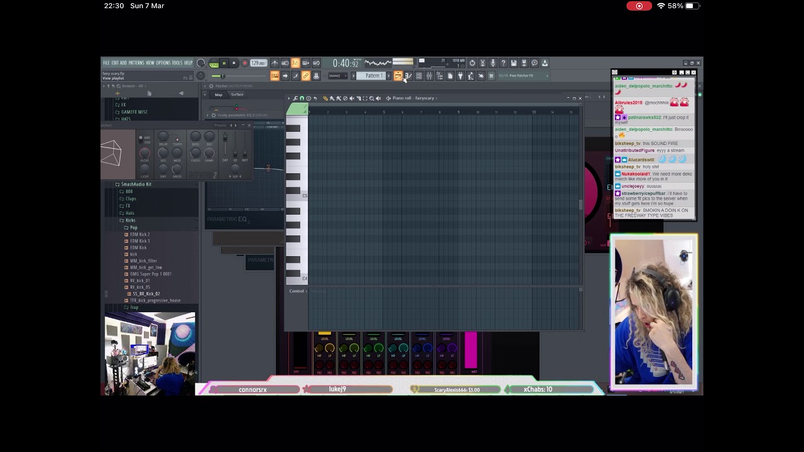Select the piano roll mute tool
The image size is (804, 452).
pyautogui.click(x=352, y=98)
